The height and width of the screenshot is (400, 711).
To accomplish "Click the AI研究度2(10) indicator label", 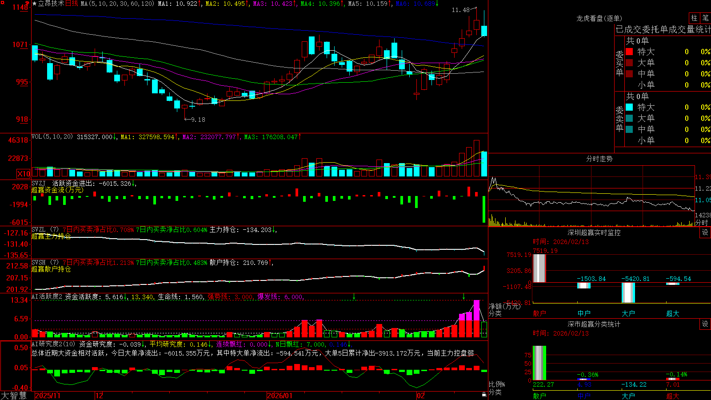I will click(53, 344).
